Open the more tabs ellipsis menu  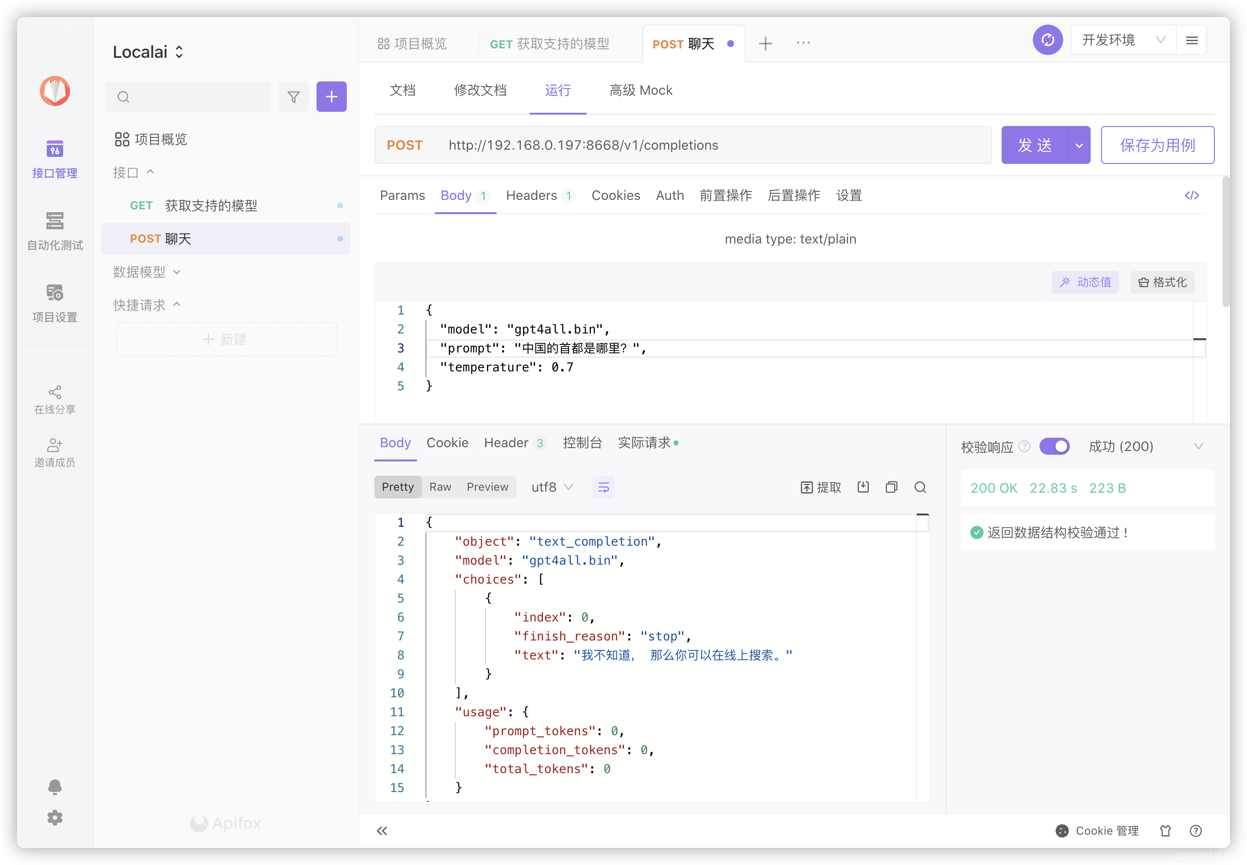point(803,43)
